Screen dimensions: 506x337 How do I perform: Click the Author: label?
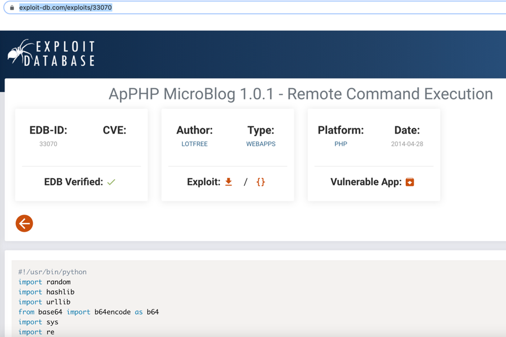(x=195, y=130)
